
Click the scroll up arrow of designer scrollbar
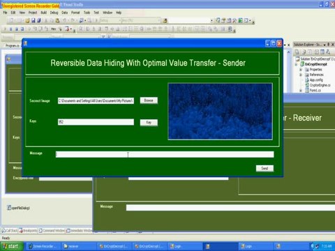[x=289, y=52]
